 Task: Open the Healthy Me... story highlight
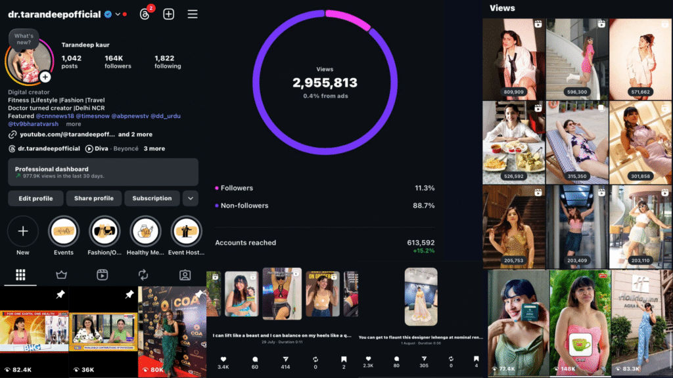pyautogui.click(x=145, y=231)
